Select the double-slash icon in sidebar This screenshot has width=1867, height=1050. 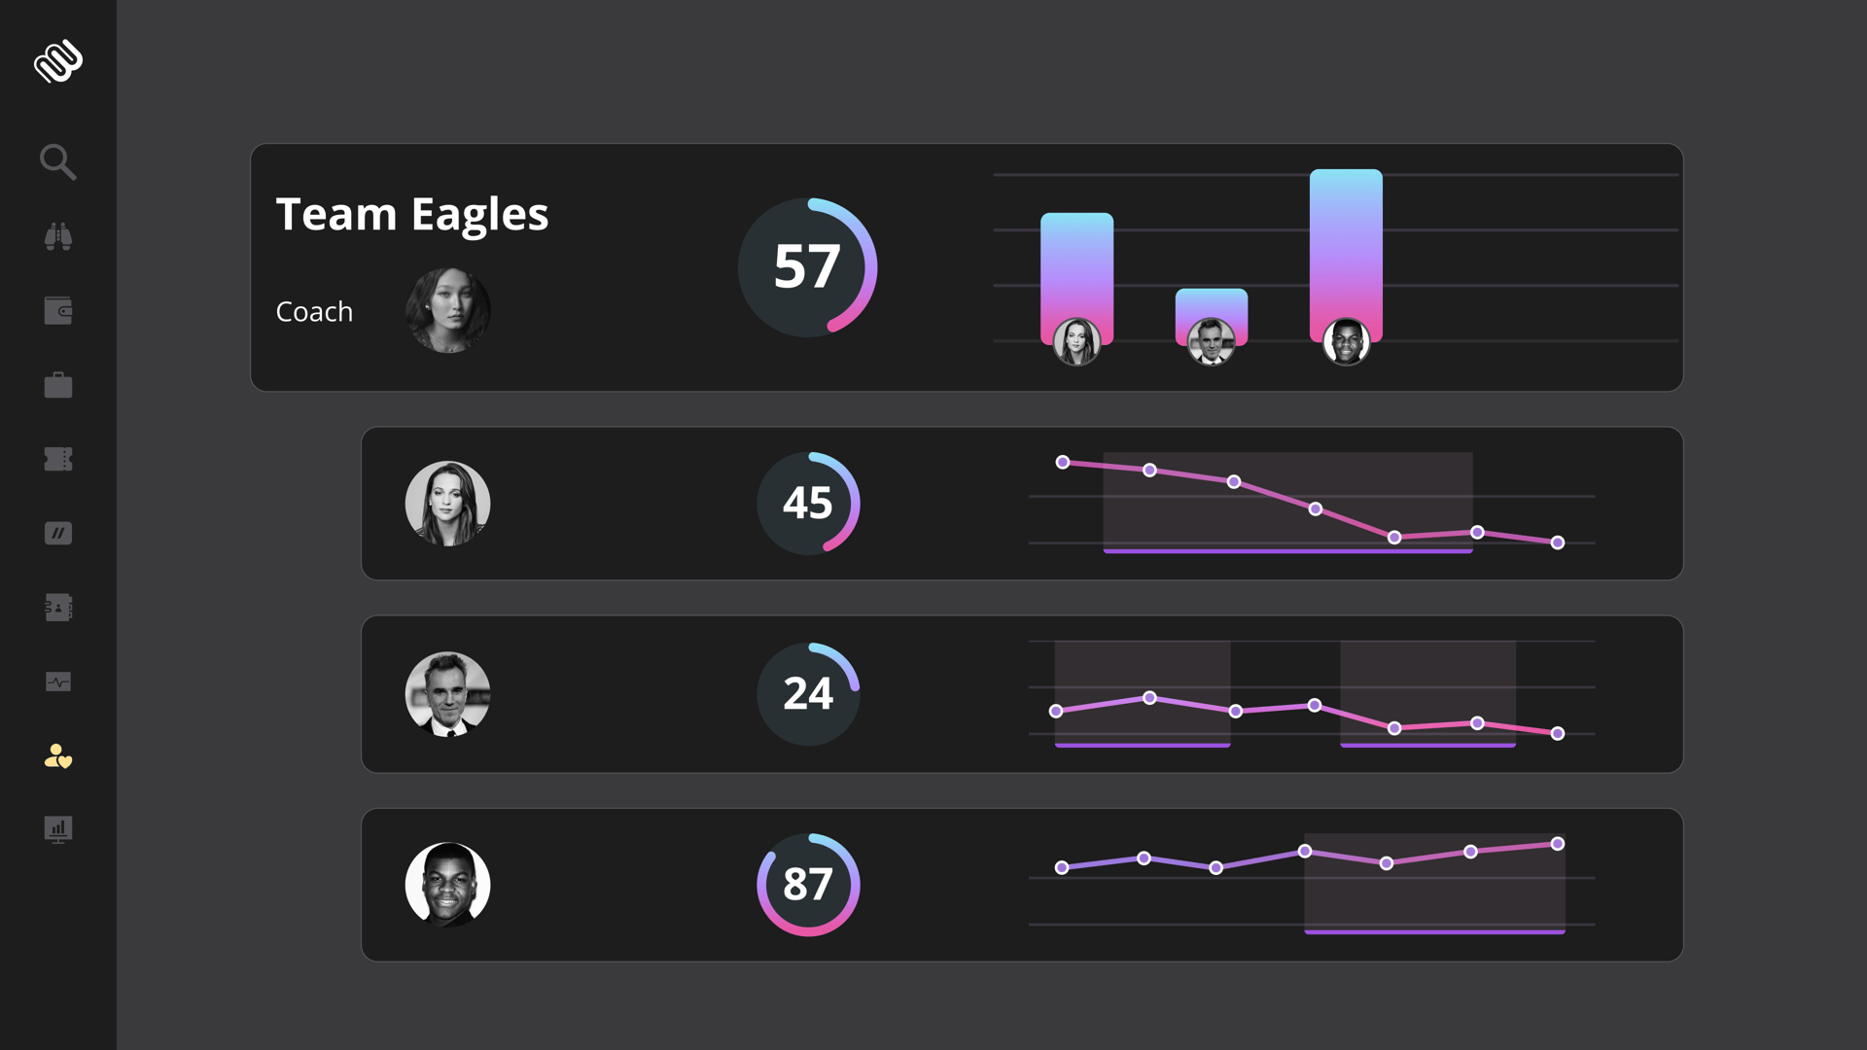point(57,533)
